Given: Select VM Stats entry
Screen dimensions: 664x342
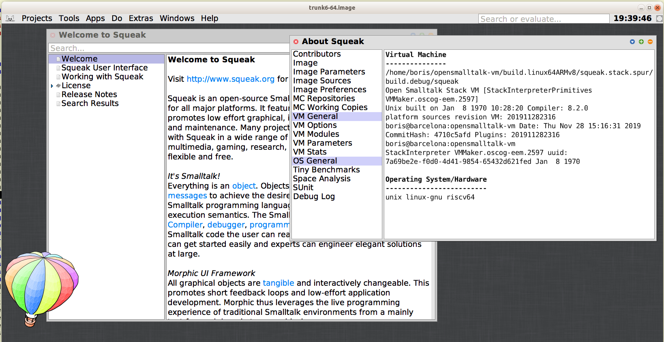Looking at the screenshot, I should 337,152.
